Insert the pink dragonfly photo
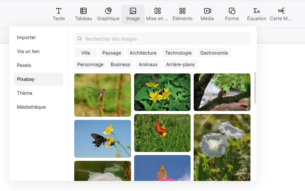The image size is (305, 191). click(x=102, y=95)
